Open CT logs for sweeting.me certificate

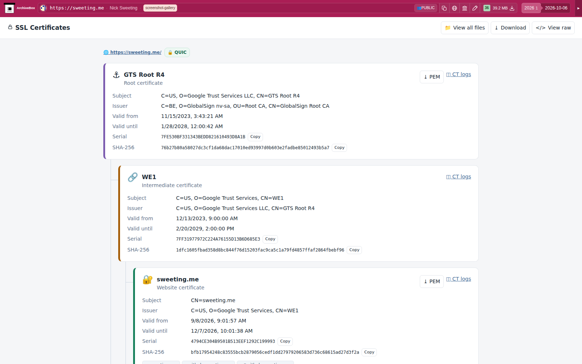pyautogui.click(x=459, y=279)
